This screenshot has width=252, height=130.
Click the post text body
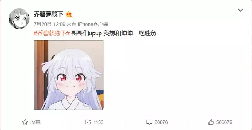pyautogui.click(x=95, y=34)
